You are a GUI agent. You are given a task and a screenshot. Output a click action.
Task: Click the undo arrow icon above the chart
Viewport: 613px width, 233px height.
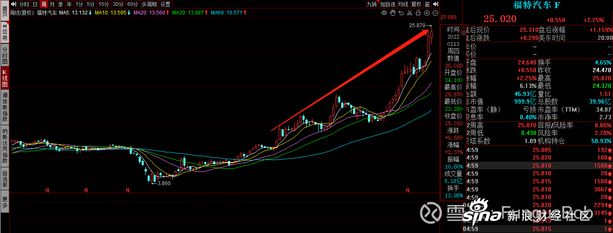coord(401,13)
